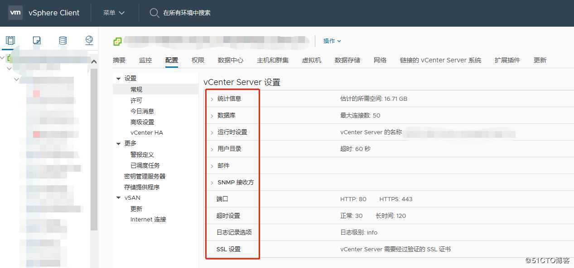Open the Internet 连接 settings entry
The height and width of the screenshot is (268, 574).
(148, 219)
